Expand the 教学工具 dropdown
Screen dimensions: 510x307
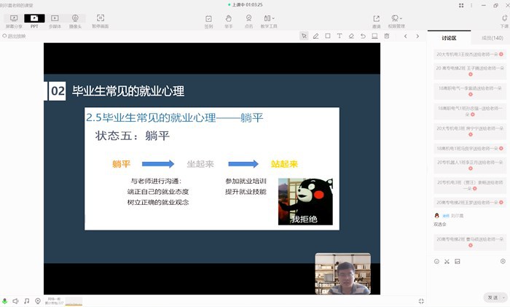271,20
